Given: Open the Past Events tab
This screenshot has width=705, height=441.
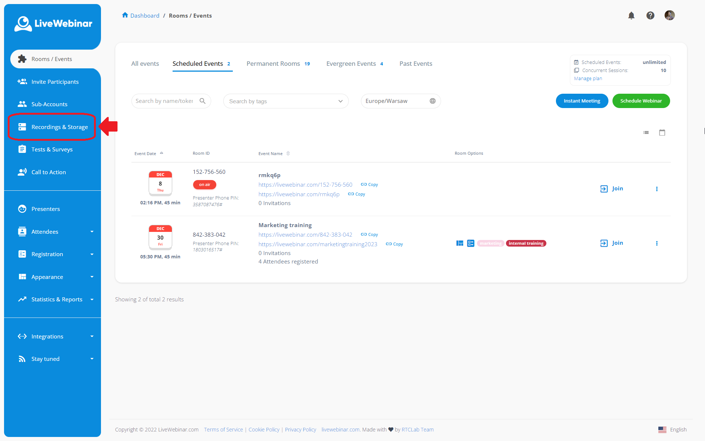Looking at the screenshot, I should 416,64.
